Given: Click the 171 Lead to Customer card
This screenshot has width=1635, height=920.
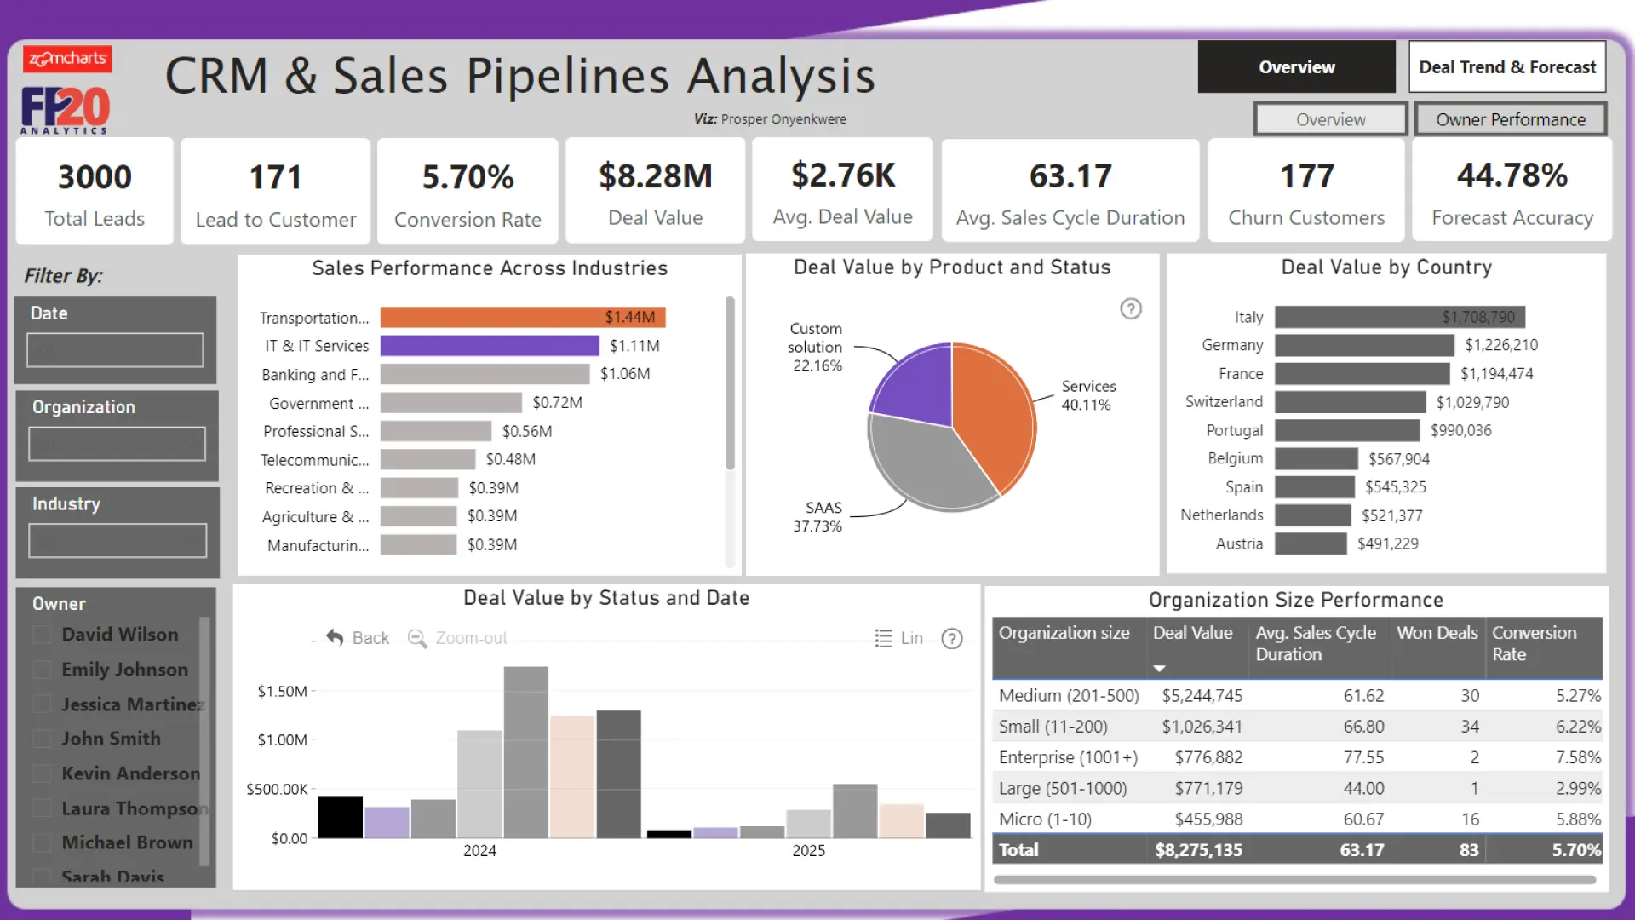Looking at the screenshot, I should click(275, 193).
